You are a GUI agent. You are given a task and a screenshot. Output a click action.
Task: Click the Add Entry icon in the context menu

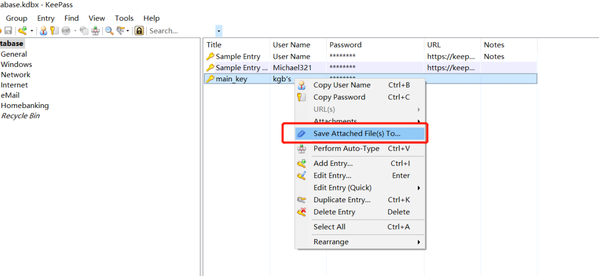302,164
